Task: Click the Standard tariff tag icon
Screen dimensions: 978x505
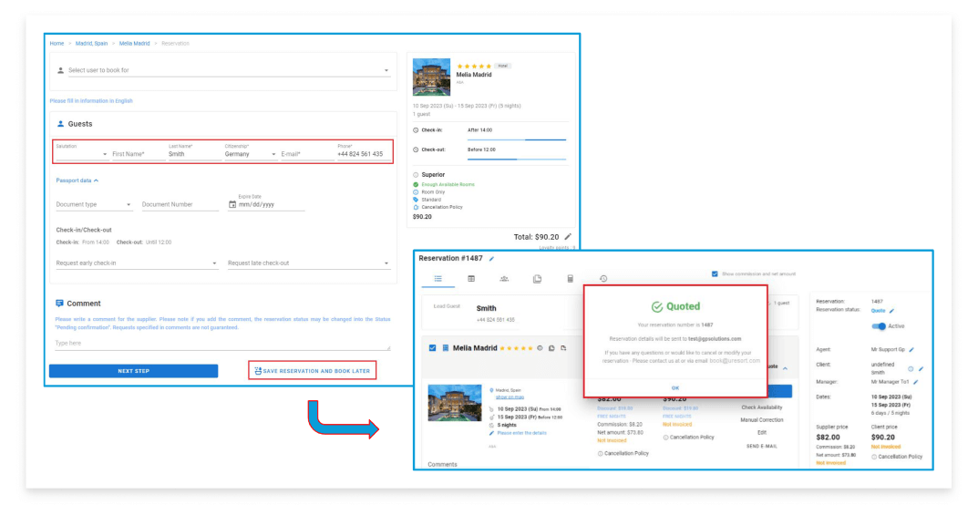Action: [416, 200]
